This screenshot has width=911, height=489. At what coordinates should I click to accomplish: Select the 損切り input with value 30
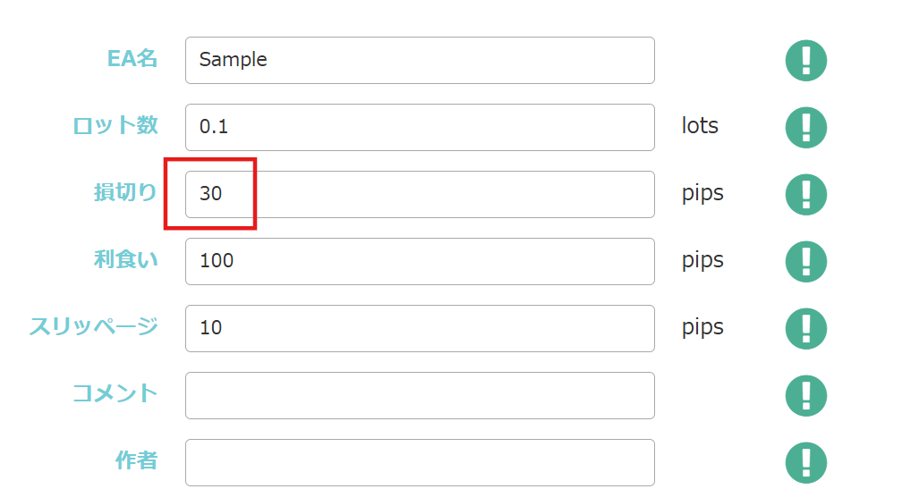click(420, 194)
